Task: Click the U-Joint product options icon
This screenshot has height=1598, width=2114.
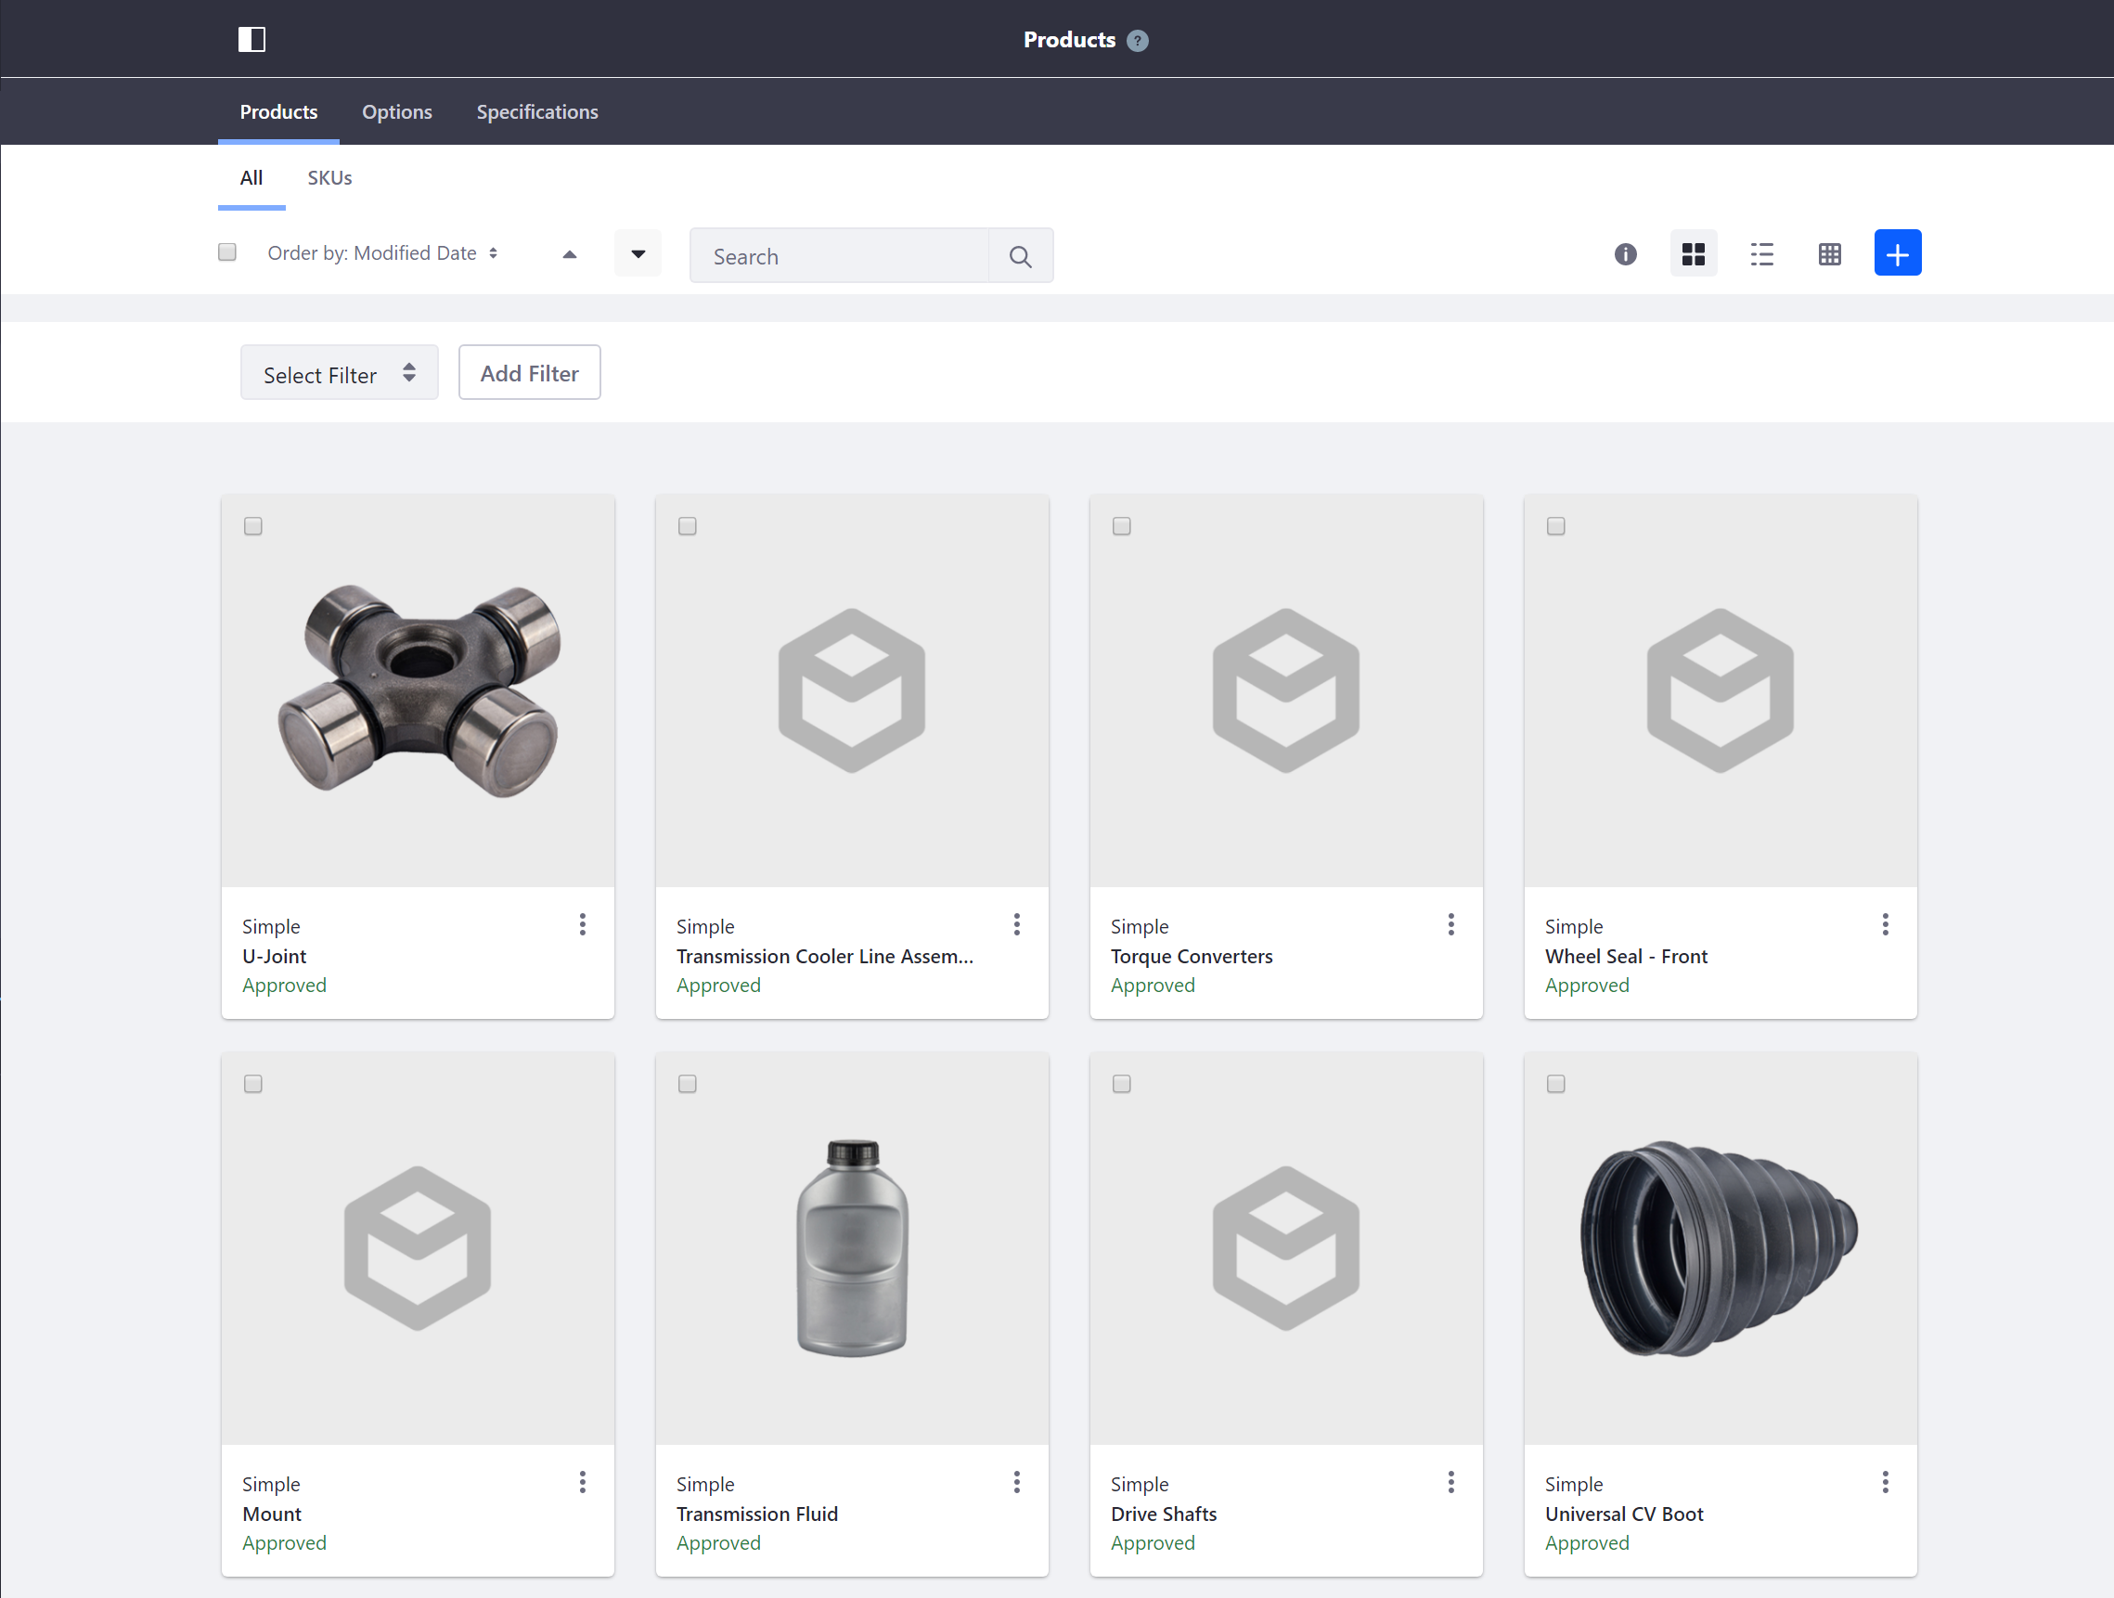Action: click(x=582, y=925)
